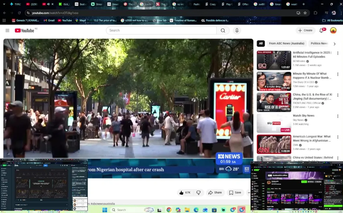The height and width of the screenshot is (213, 343).
Task: Click the install/cast icon in address bar
Action: pyautogui.click(x=298, y=13)
